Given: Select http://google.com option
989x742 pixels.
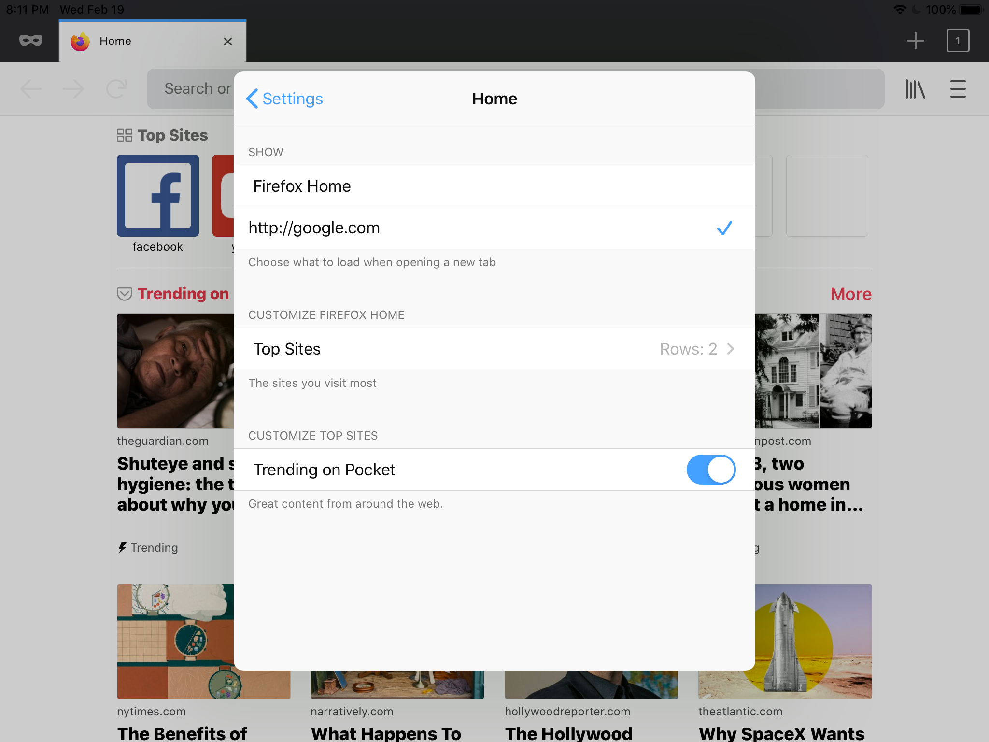Looking at the screenshot, I should pos(494,228).
